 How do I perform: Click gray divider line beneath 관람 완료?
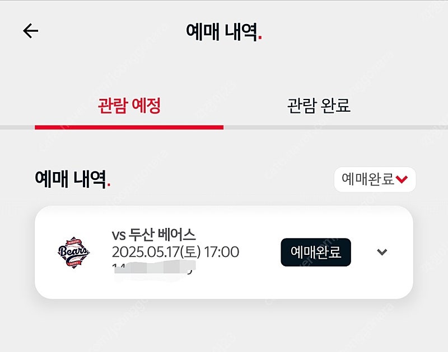(x=335, y=127)
